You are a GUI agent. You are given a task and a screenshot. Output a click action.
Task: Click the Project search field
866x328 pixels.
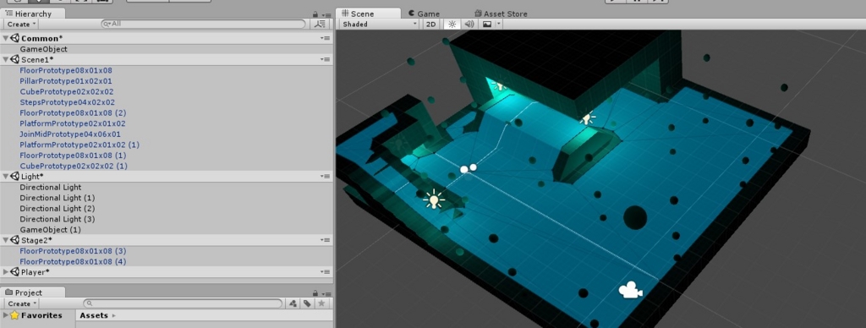pyautogui.click(x=183, y=303)
